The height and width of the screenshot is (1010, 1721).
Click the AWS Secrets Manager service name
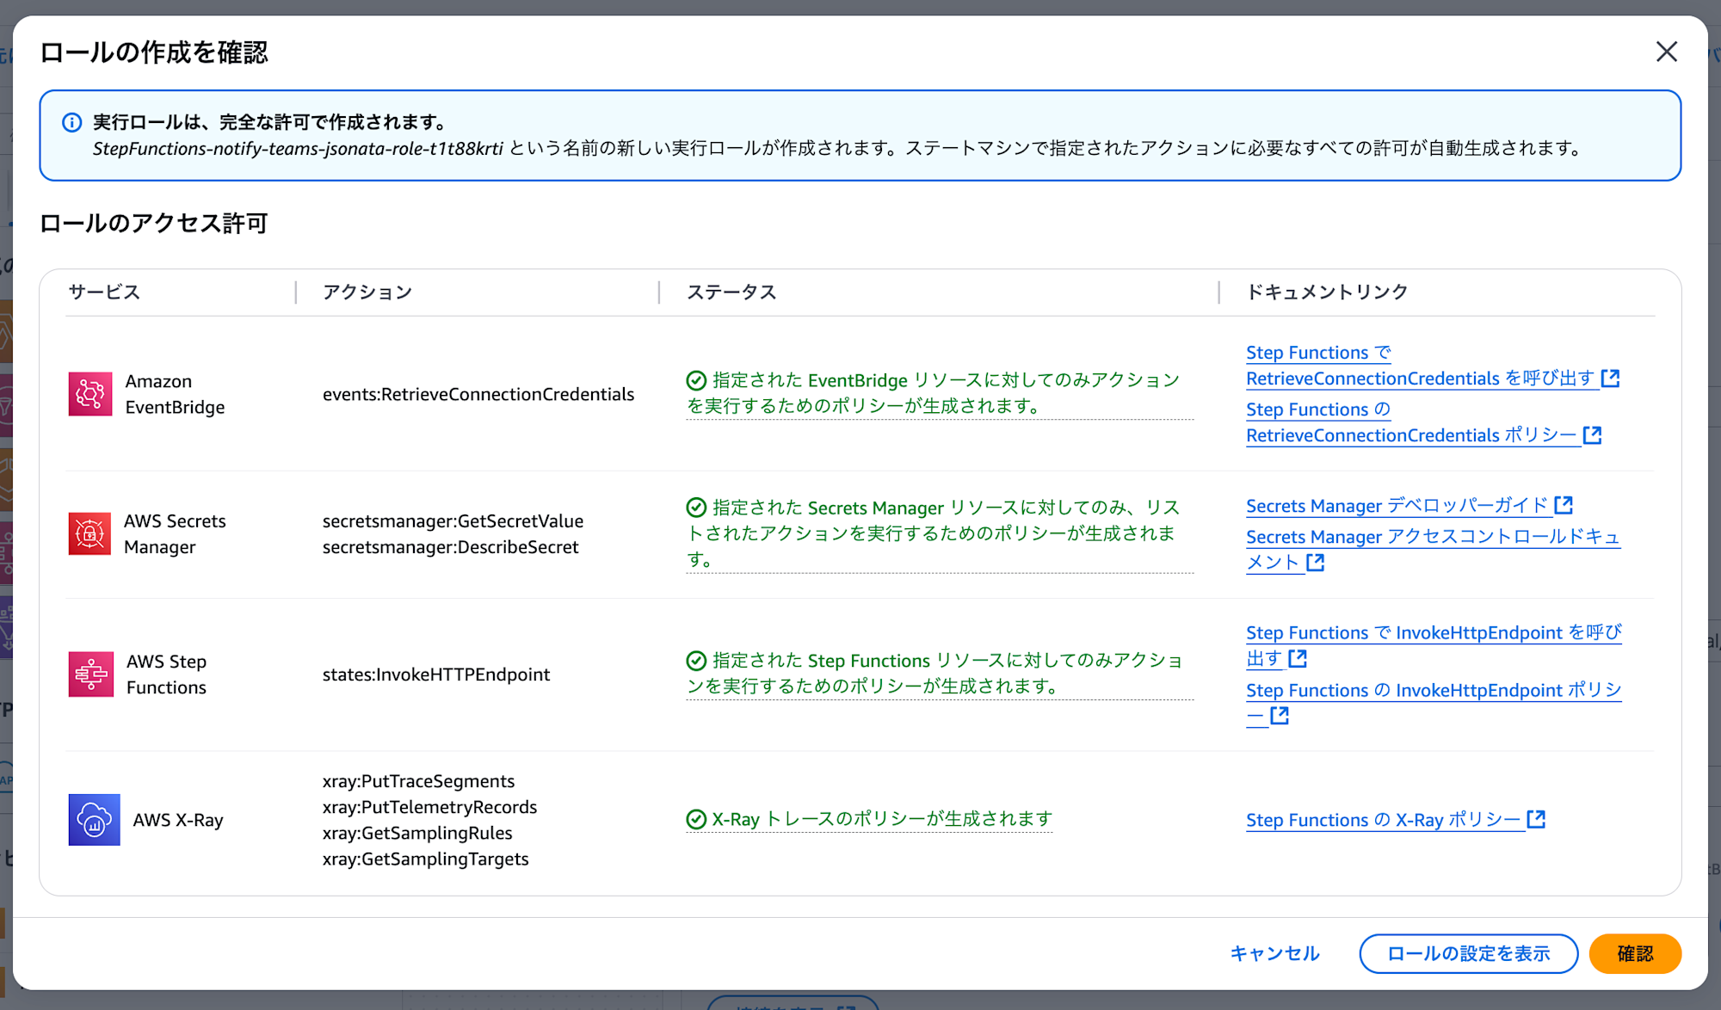tap(175, 533)
